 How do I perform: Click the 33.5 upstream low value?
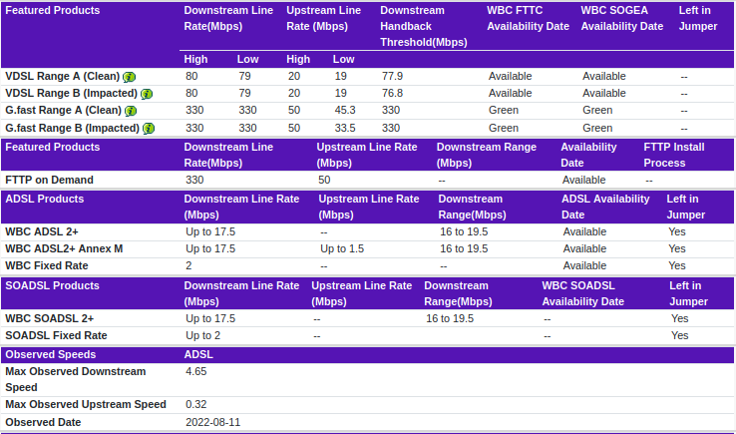point(345,128)
